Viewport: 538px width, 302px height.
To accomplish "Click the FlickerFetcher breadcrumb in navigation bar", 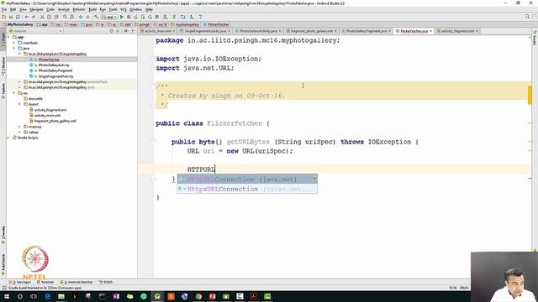I will (216, 24).
